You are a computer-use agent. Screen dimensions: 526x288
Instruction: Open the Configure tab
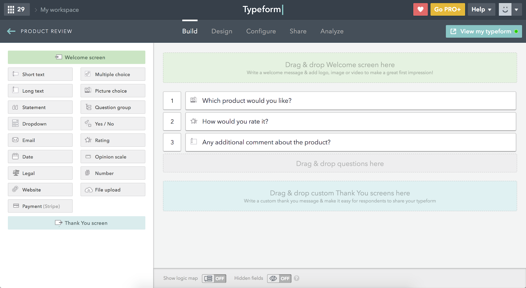[x=261, y=31]
